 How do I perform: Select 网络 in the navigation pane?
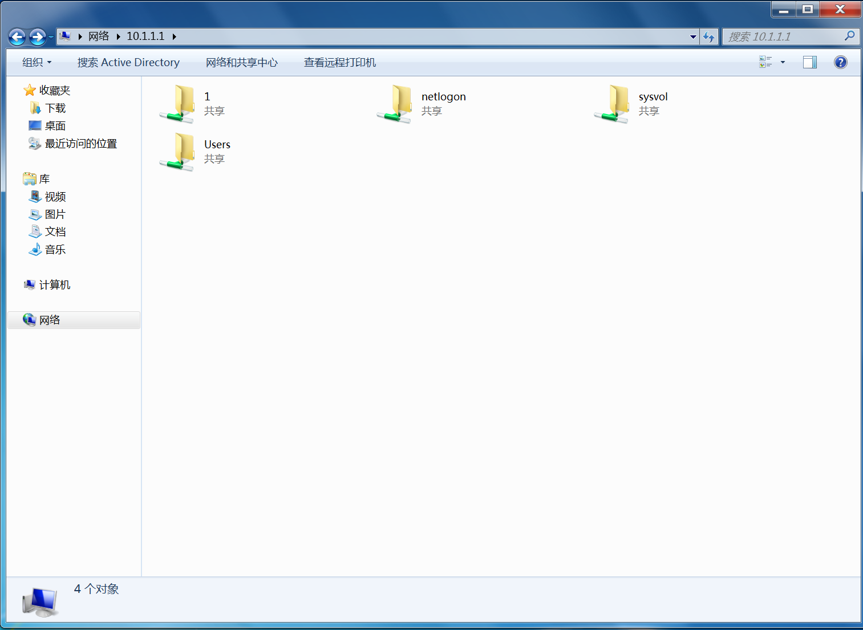tap(74, 320)
